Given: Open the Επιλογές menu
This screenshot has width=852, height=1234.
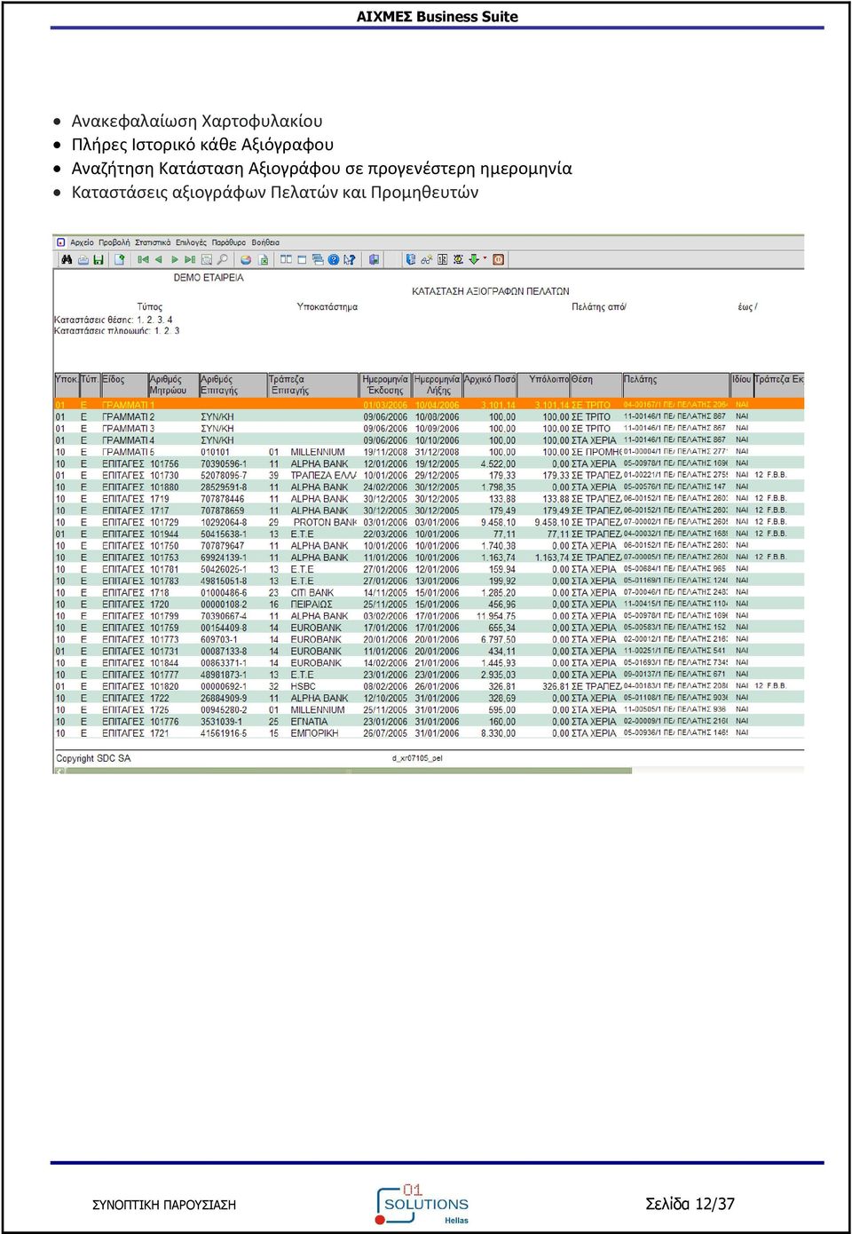Looking at the screenshot, I should 191,242.
